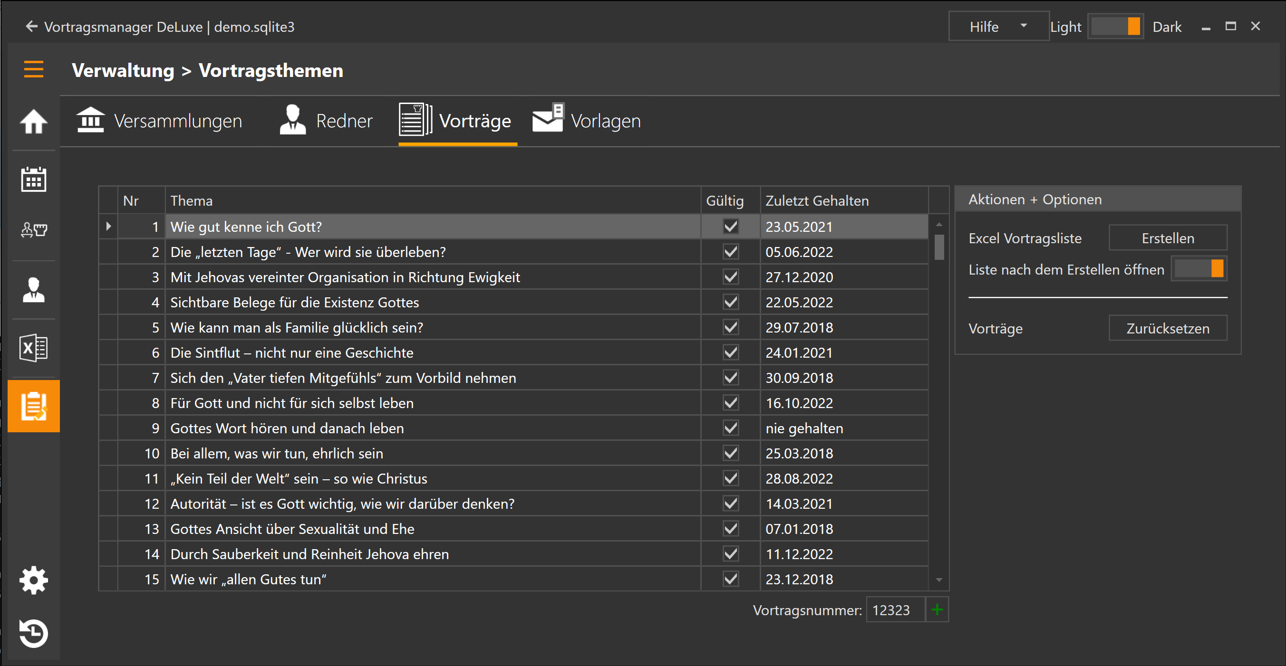Screen dimensions: 1286x666
Task: Uncheck Gültig for talk 3
Action: (730, 276)
